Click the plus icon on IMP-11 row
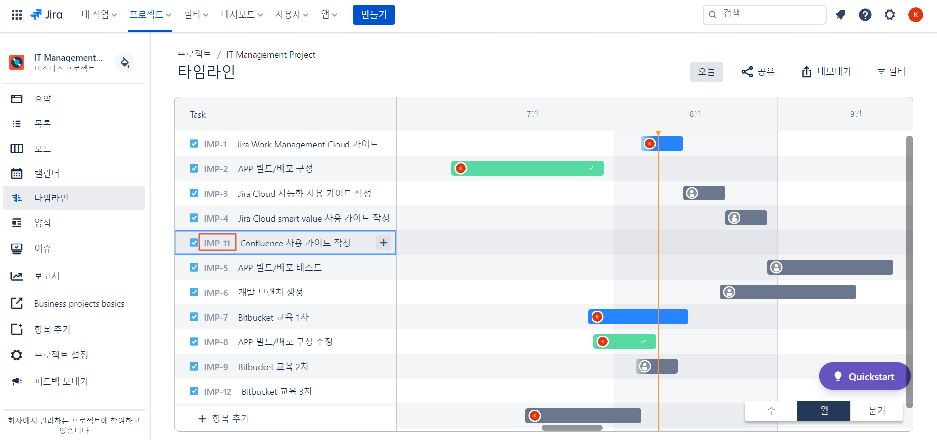 384,243
